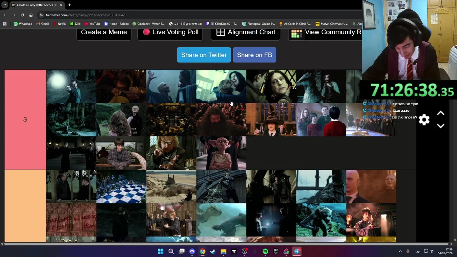This screenshot has width=457, height=257.
Task: Go forward to the next page
Action: pos(14,15)
